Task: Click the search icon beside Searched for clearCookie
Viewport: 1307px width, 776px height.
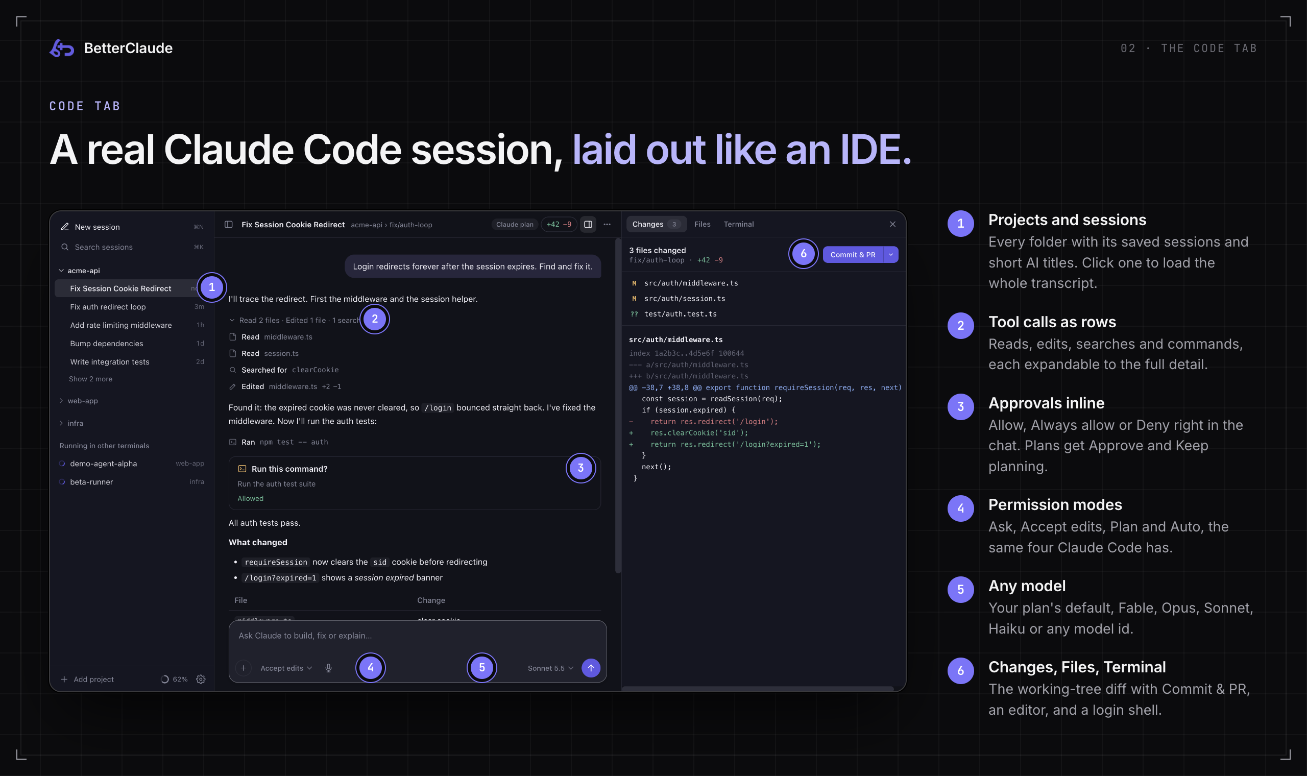Action: click(233, 370)
